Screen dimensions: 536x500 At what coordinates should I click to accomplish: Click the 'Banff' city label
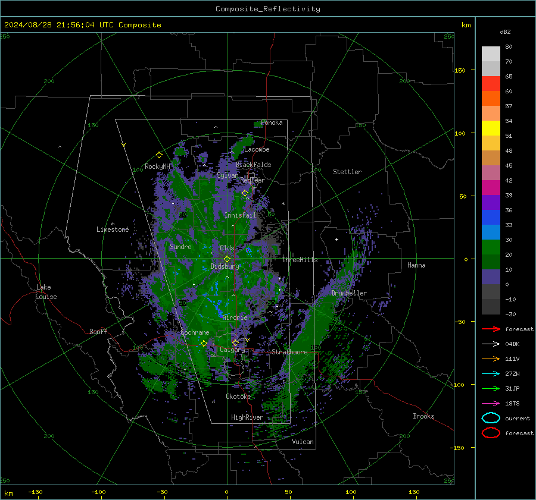(x=98, y=331)
